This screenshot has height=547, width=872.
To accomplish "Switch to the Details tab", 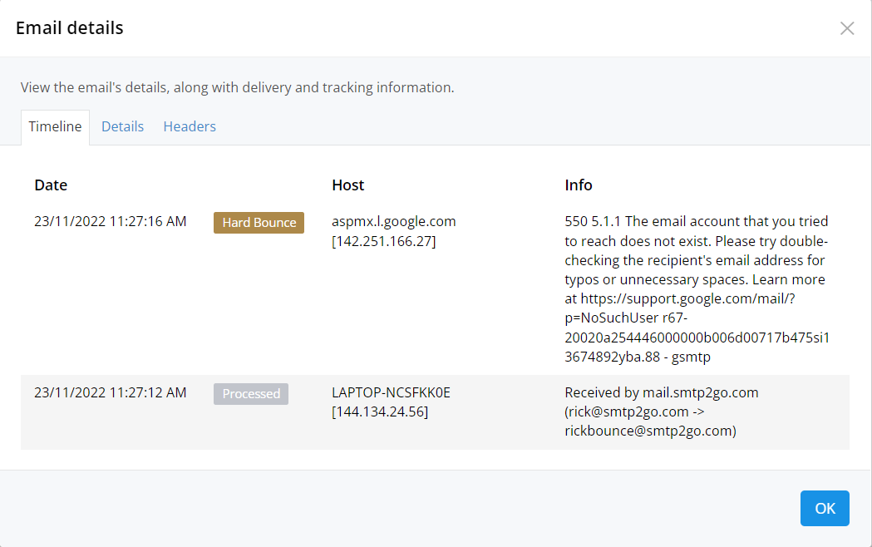I will (122, 126).
